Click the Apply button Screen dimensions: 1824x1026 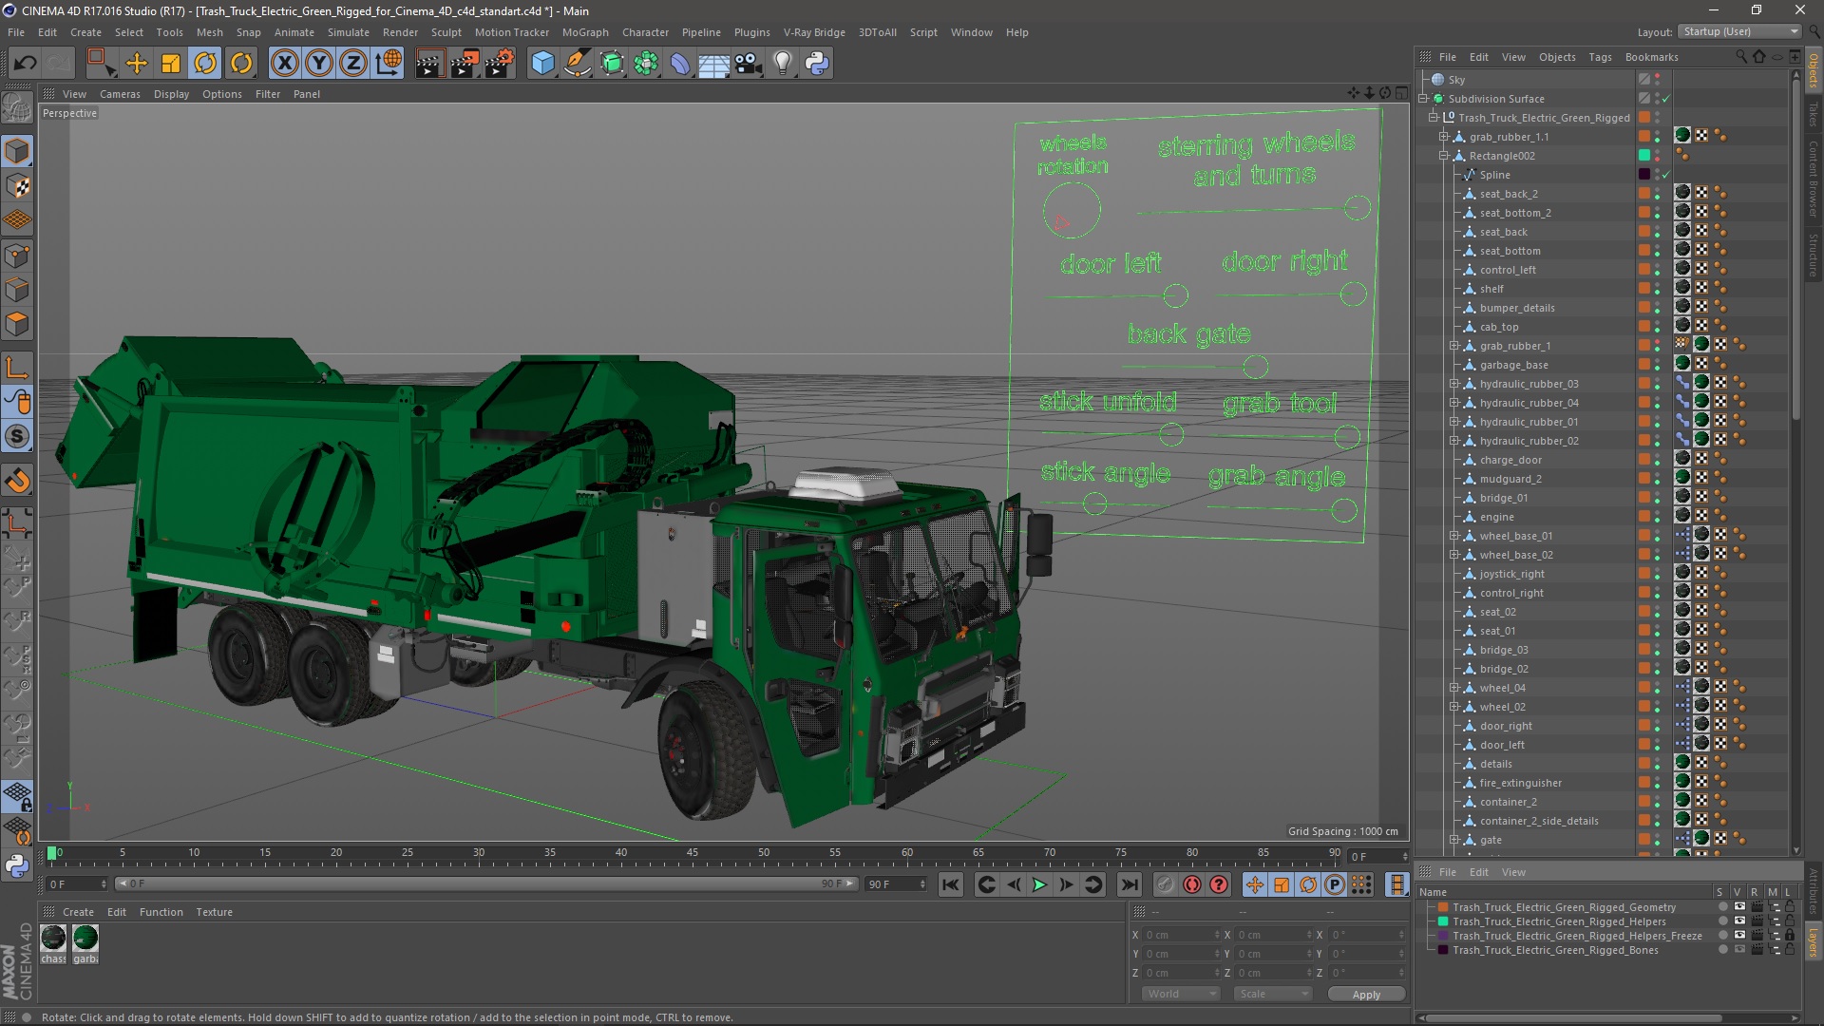(x=1366, y=995)
